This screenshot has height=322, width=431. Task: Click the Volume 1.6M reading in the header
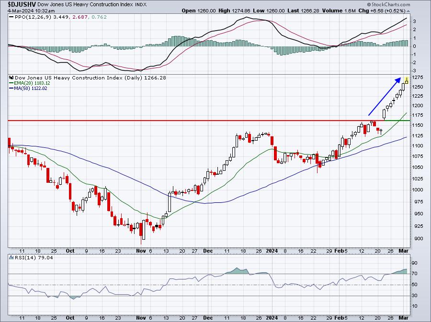pos(338,11)
